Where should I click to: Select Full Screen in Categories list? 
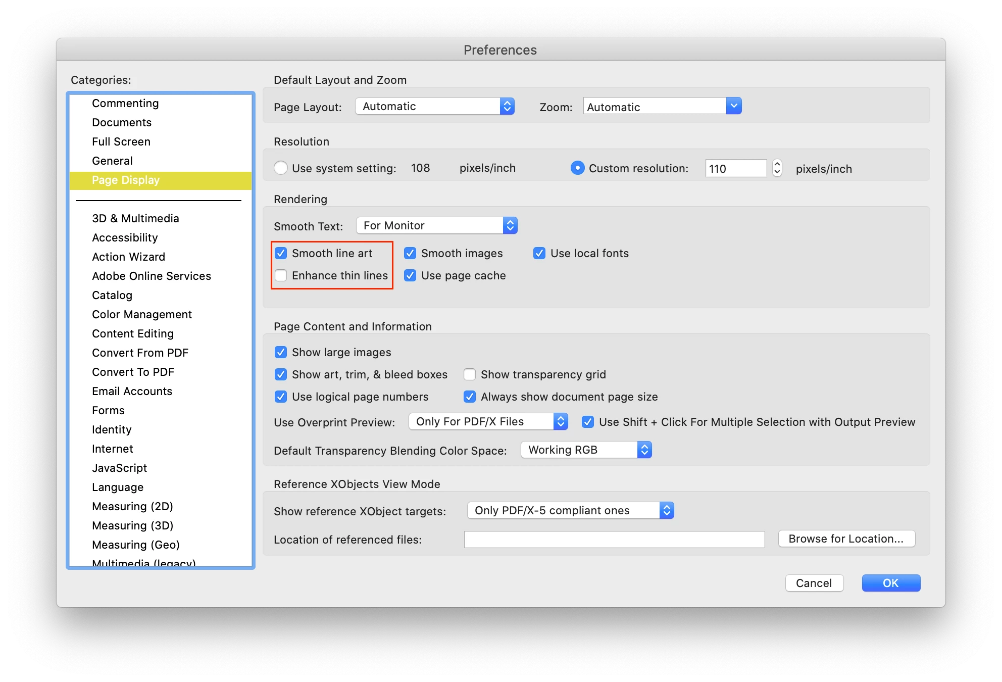click(x=121, y=141)
